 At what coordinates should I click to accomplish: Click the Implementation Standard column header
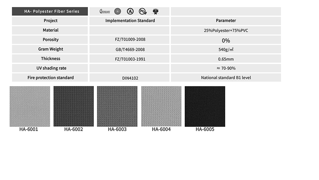[x=130, y=21]
